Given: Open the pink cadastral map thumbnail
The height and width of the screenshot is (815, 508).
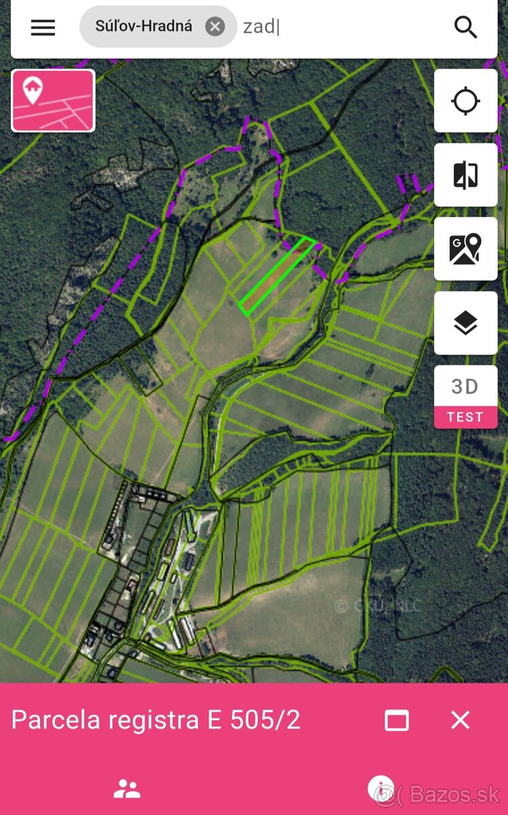Looking at the screenshot, I should 53,101.
